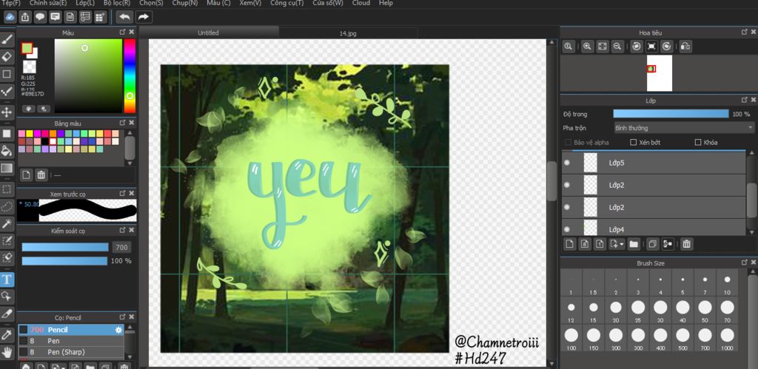The height and width of the screenshot is (369, 758).
Task: Select the rectangular Selection tool
Action: [x=7, y=189]
